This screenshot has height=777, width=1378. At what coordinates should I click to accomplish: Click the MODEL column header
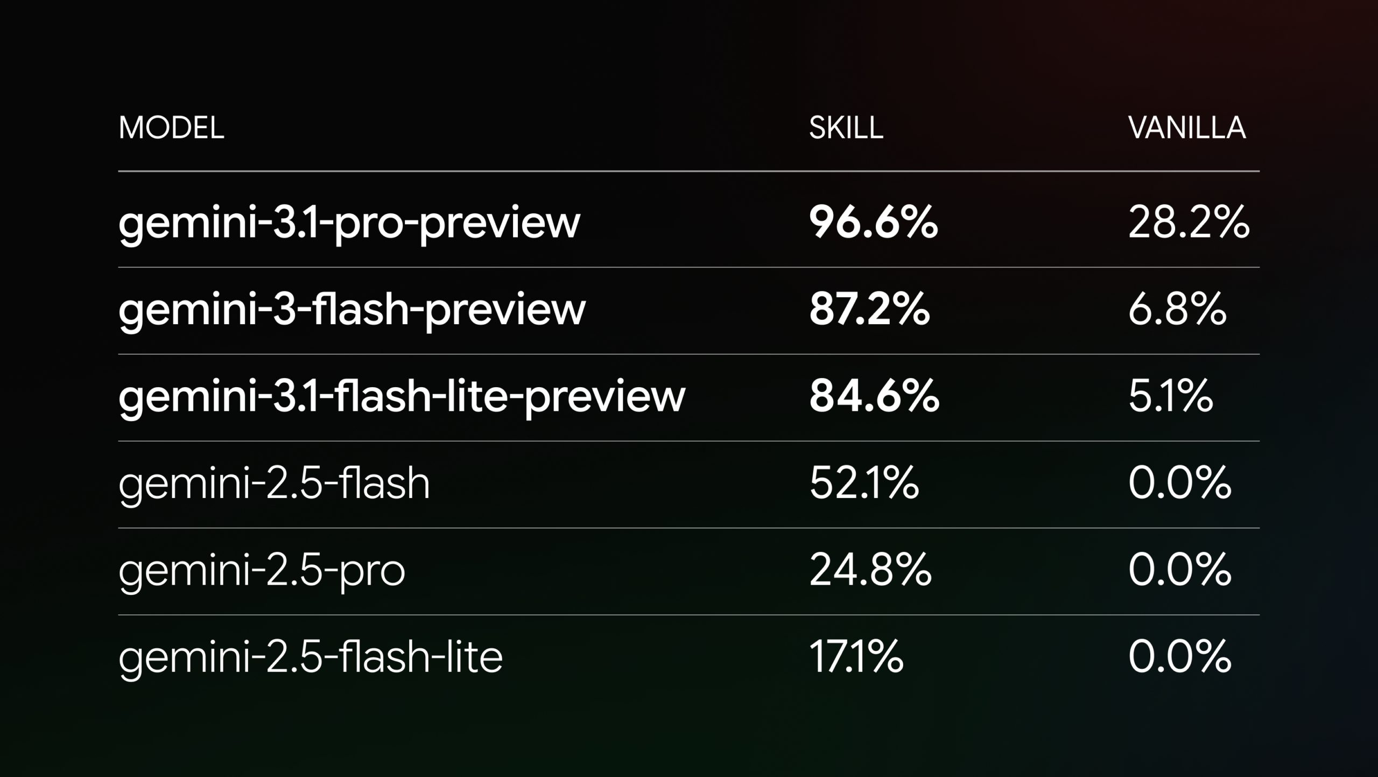click(171, 128)
